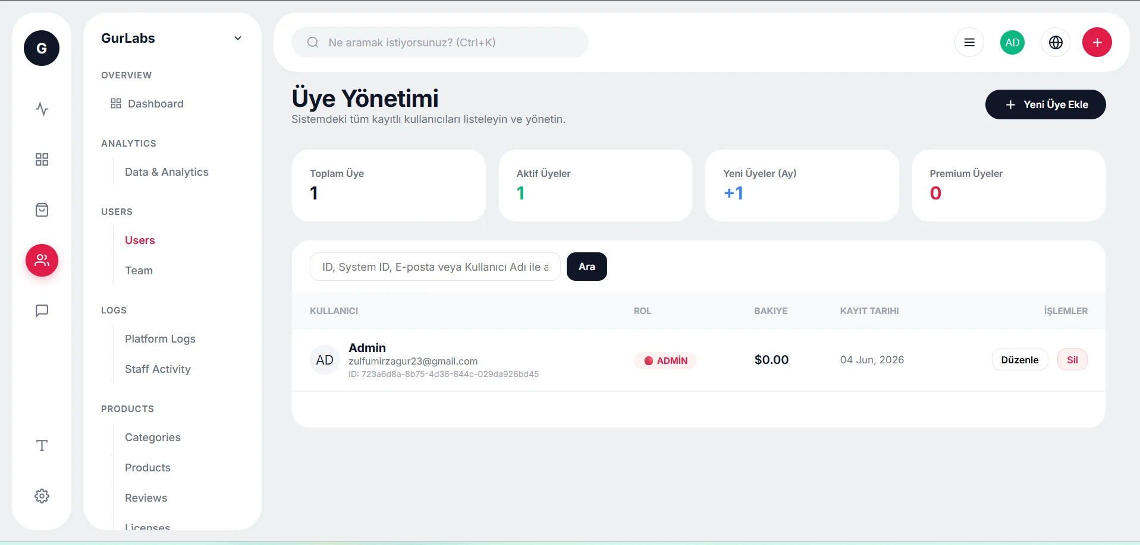Click the 04 Jun, 2026 date

point(872,360)
